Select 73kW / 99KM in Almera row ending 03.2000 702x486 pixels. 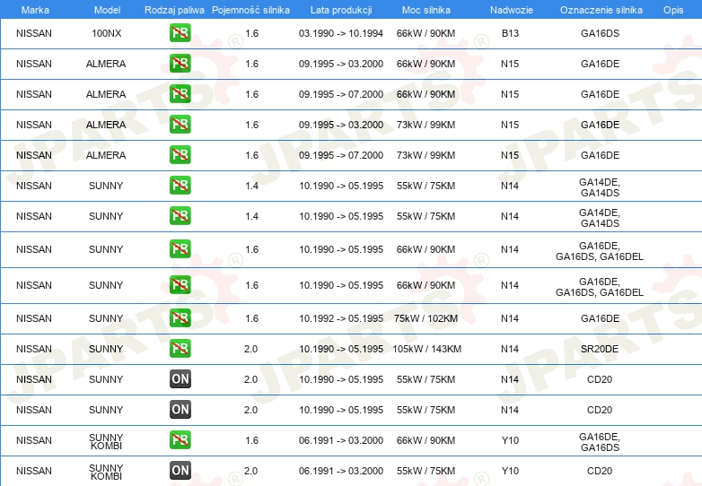click(426, 125)
